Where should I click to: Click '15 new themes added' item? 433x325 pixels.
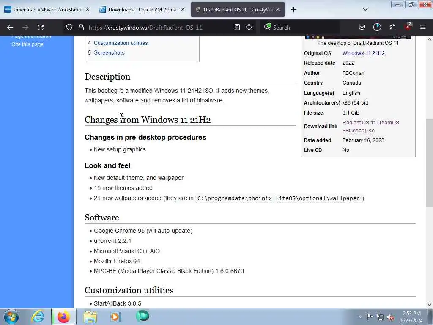pyautogui.click(x=123, y=188)
